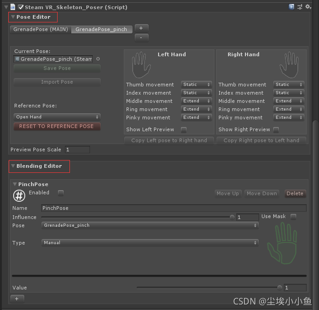Toggle the Skeleton Poser script enabled checkbox
Viewport: 319px width, 310px height.
coord(21,7)
